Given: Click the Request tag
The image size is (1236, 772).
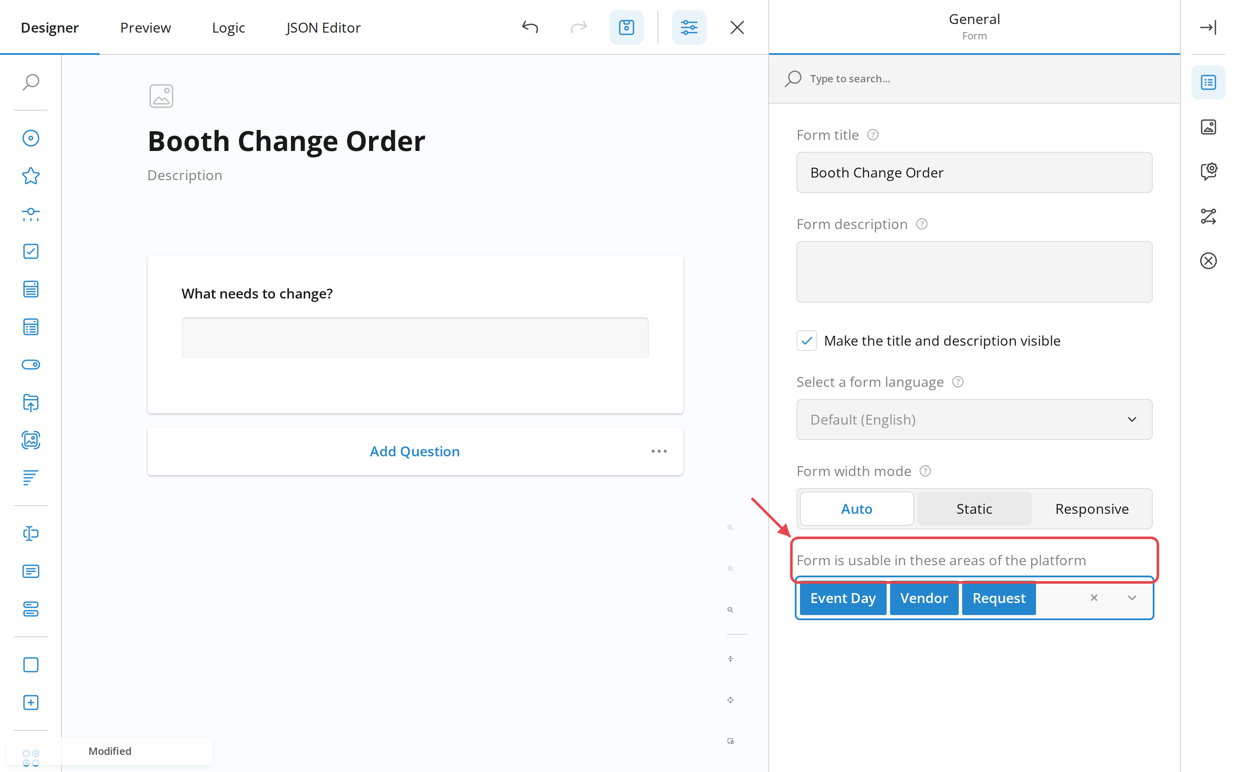Looking at the screenshot, I should 999,598.
